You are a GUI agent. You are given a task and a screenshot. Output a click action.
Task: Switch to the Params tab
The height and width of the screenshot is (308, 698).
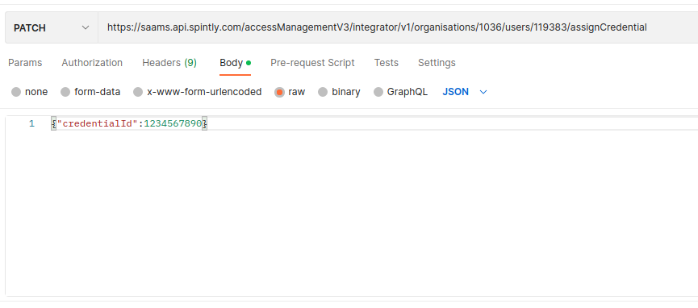point(25,63)
